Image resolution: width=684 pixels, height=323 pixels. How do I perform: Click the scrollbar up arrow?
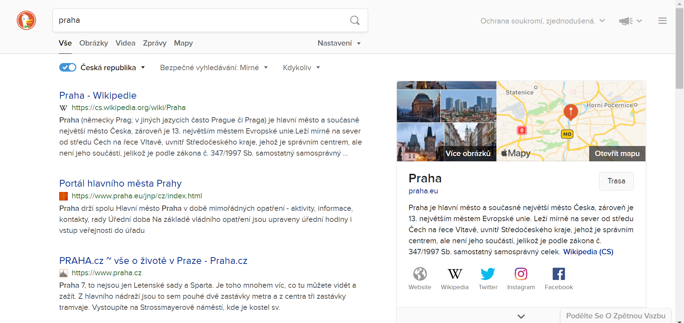tap(679, 4)
